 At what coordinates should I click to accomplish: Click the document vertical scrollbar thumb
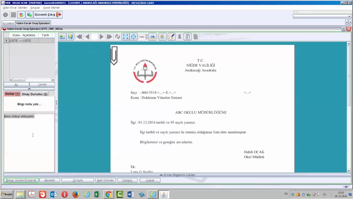point(349,76)
